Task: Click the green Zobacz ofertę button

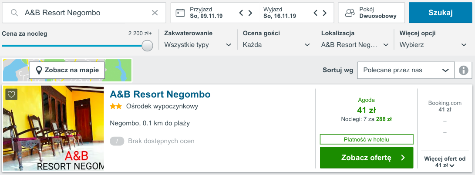Action: click(x=367, y=158)
